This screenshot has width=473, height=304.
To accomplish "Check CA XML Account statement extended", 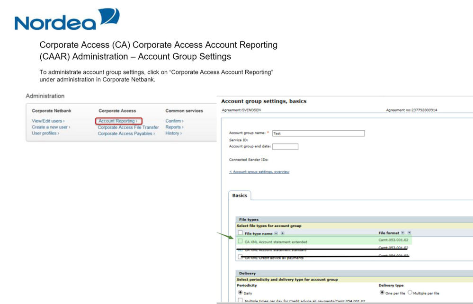I will coord(240,241).
